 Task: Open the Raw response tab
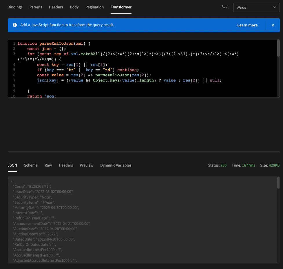(x=48, y=165)
